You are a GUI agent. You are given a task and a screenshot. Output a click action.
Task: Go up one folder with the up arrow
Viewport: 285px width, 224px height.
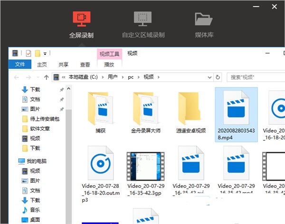[46, 77]
